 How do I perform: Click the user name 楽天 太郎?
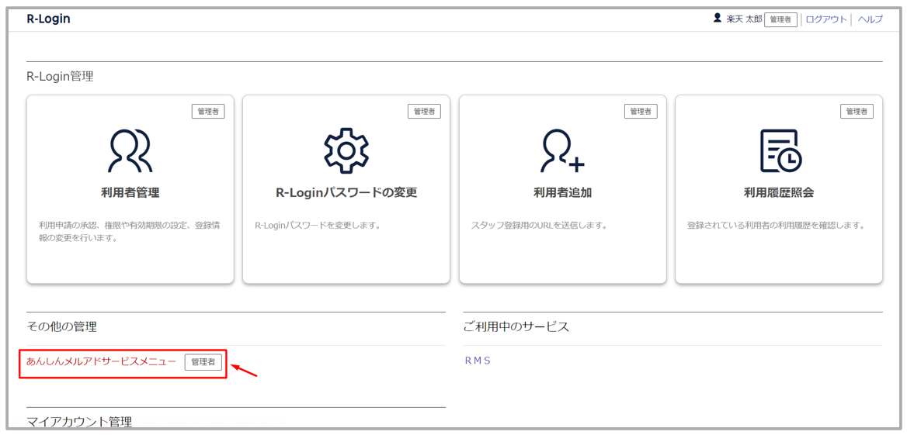click(744, 19)
